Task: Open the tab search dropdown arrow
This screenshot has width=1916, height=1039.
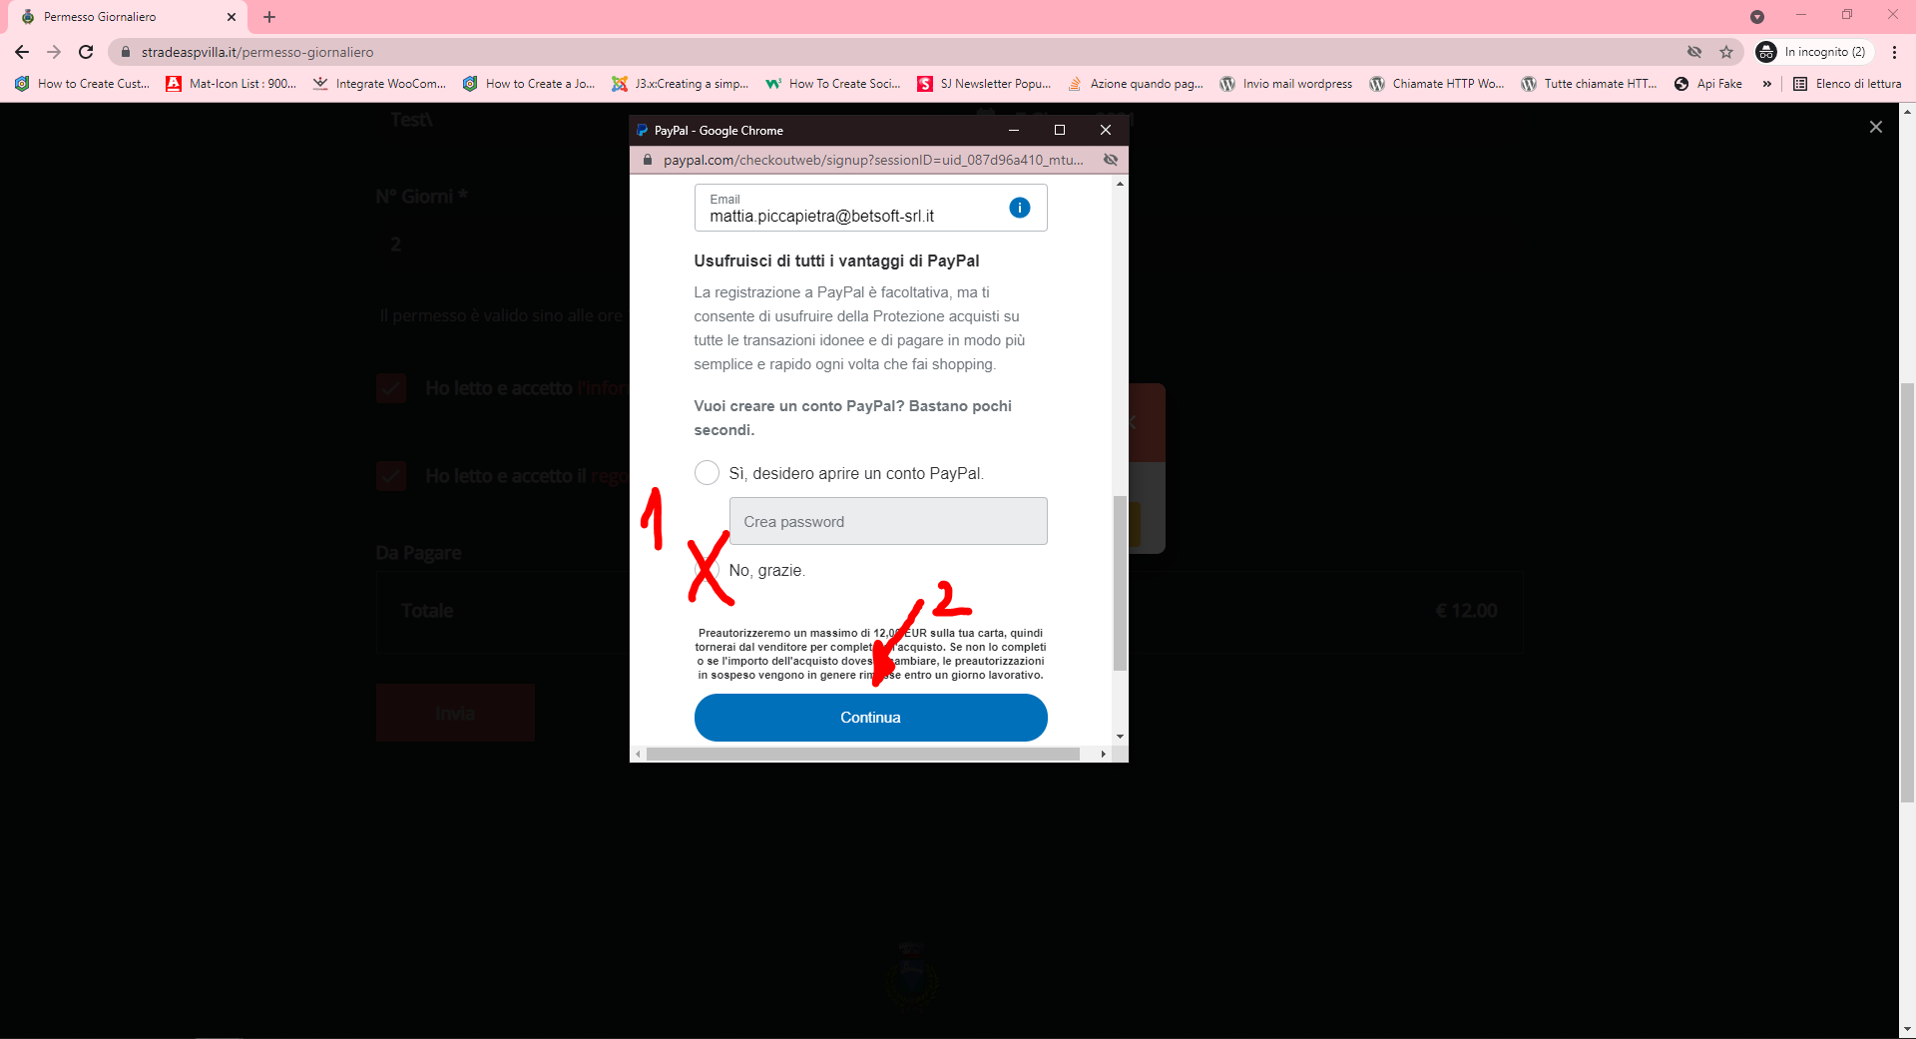Action: point(1756,17)
